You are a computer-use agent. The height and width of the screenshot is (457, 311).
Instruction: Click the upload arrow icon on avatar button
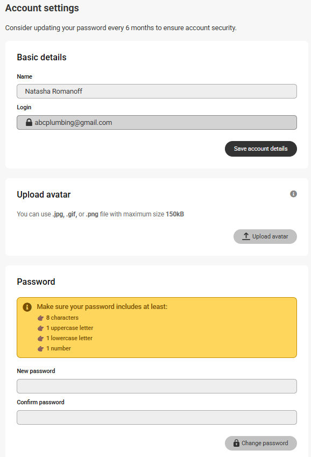point(246,236)
